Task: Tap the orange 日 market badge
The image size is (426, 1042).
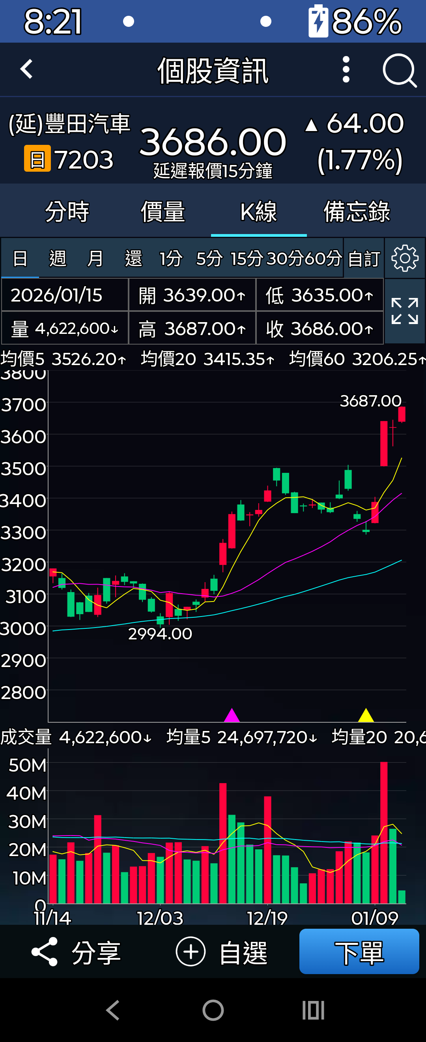Action: (x=37, y=158)
